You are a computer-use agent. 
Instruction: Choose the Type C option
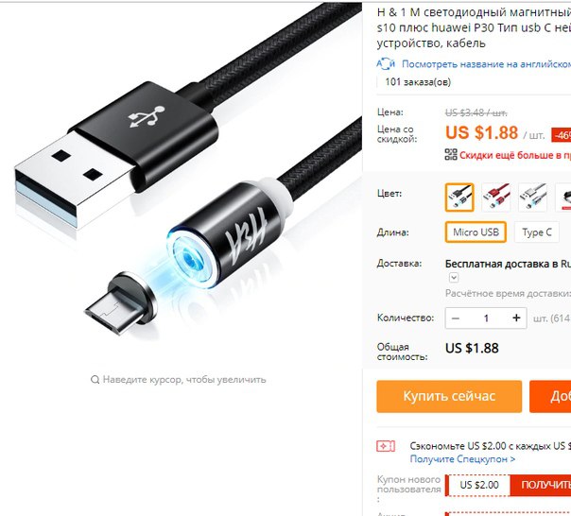pyautogui.click(x=537, y=232)
